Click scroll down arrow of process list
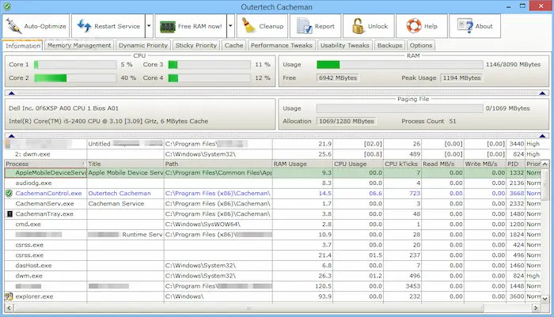This screenshot has width=554, height=317. (545, 299)
